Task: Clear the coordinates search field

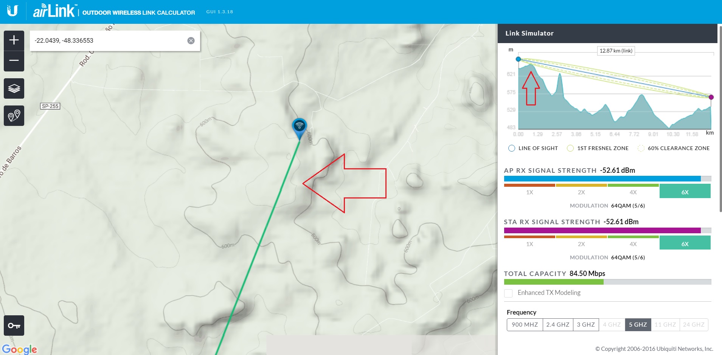Action: click(191, 40)
